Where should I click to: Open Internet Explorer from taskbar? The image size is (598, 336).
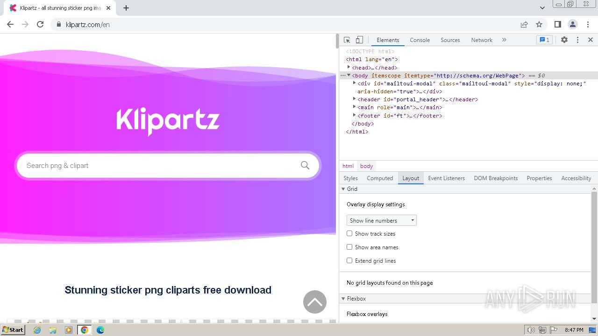pos(37,330)
